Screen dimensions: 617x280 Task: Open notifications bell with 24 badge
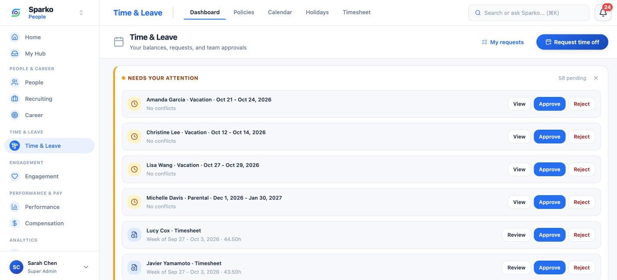coord(603,13)
